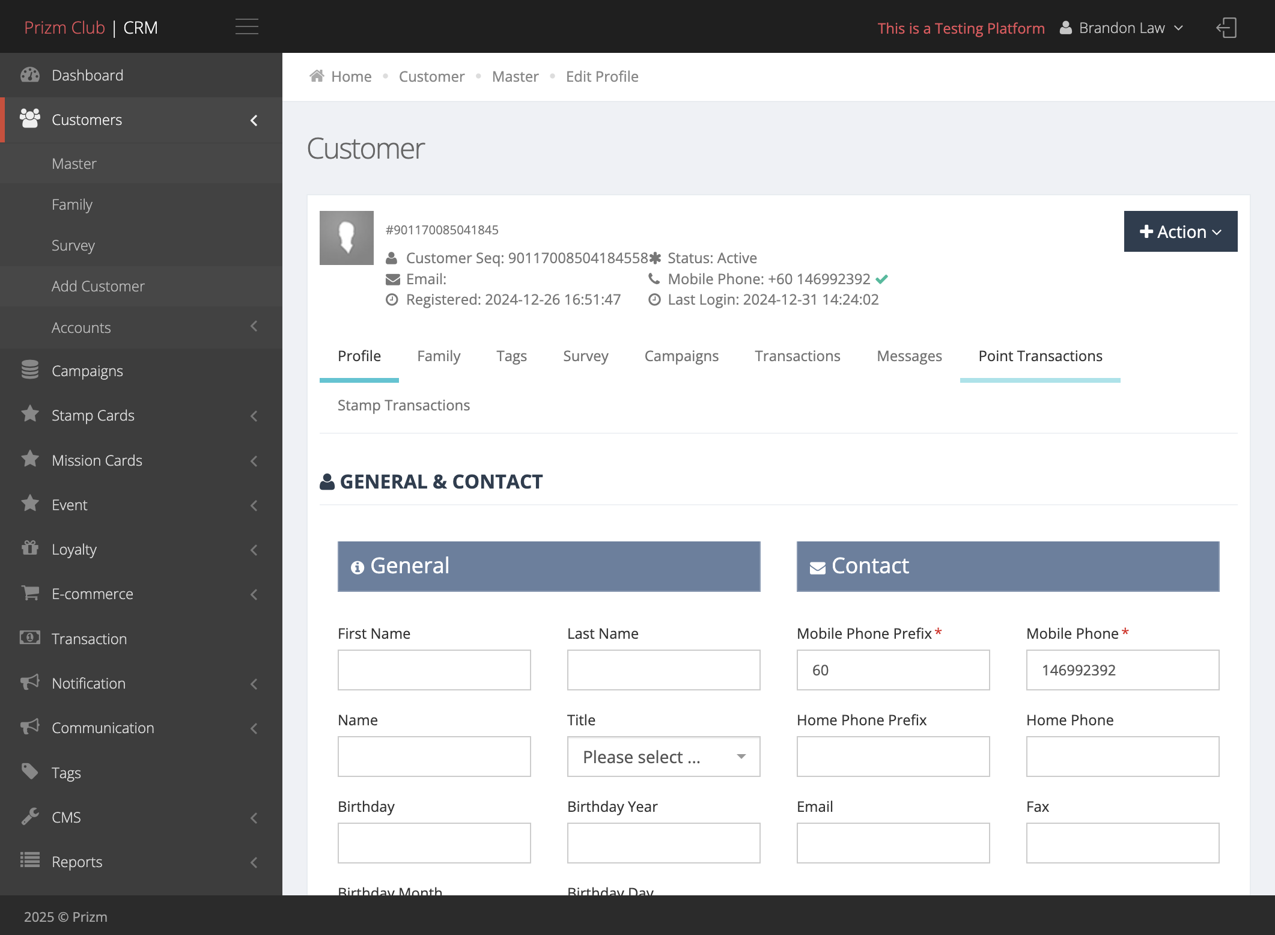Open the Brandon Law user dropdown

[1122, 28]
